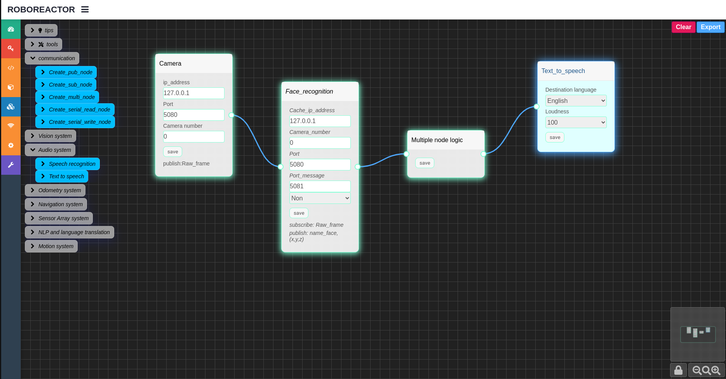Open the wifi signal sidebar icon

click(11, 126)
